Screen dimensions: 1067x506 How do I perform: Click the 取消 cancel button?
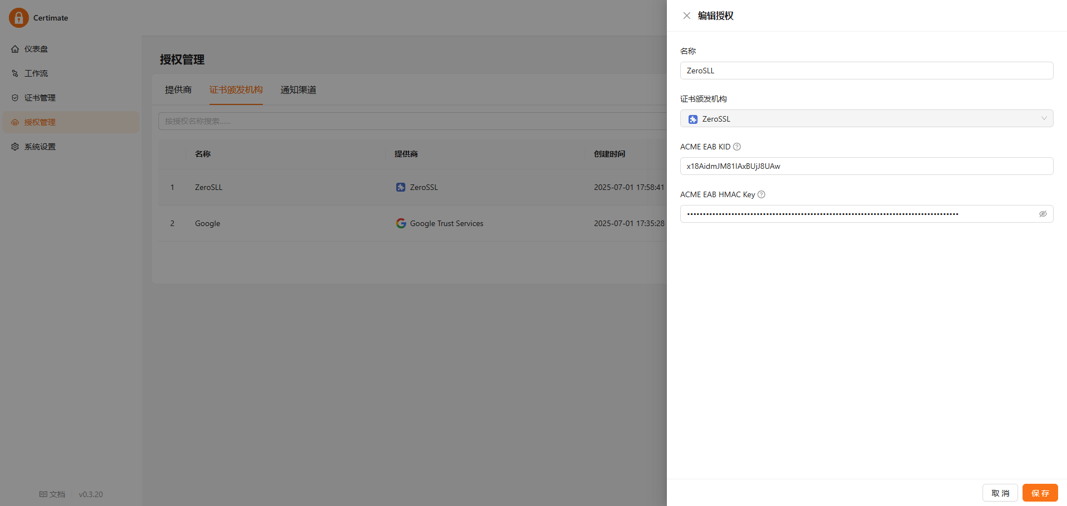pos(1000,493)
